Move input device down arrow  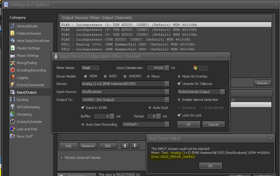(135, 146)
